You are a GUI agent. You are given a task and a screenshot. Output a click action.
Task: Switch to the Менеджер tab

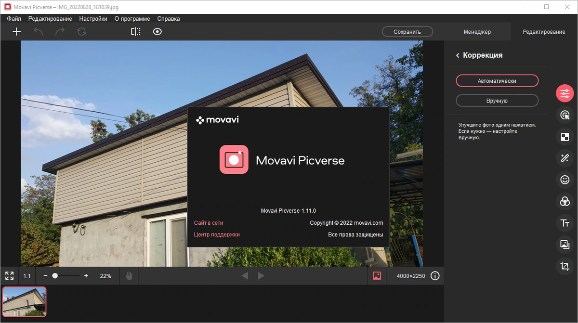point(477,32)
